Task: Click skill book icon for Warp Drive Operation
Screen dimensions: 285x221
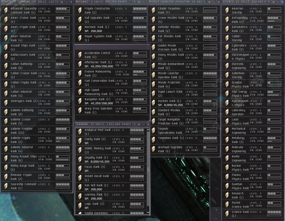Action: click(80, 110)
